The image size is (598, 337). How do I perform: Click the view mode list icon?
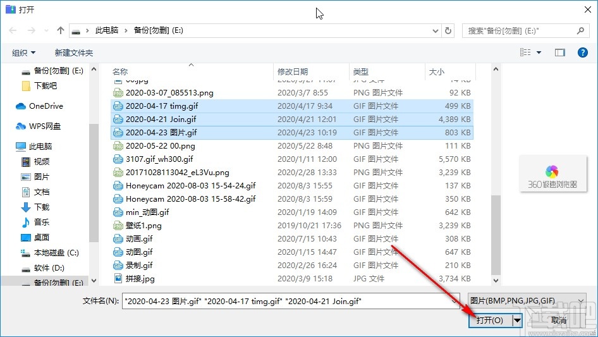[525, 52]
